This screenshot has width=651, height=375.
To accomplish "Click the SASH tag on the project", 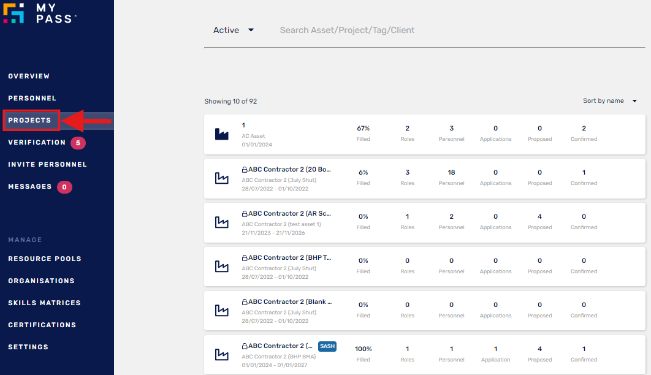I will pos(327,346).
